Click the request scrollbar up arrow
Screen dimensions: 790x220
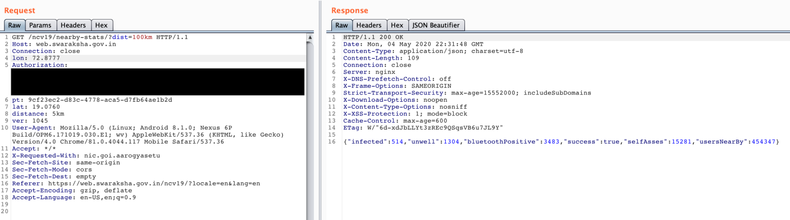(x=310, y=38)
